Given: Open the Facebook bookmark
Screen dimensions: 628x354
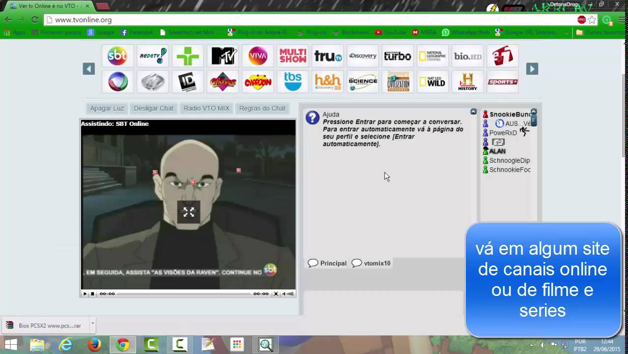Looking at the screenshot, I should [137, 32].
